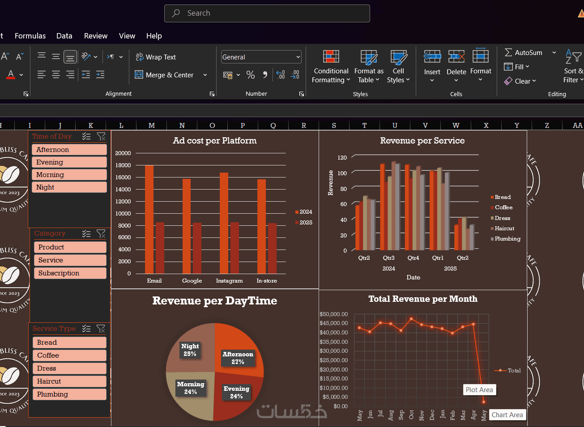Viewport: 584px width, 427px height.
Task: Open the Format cells menu
Action: tap(481, 66)
